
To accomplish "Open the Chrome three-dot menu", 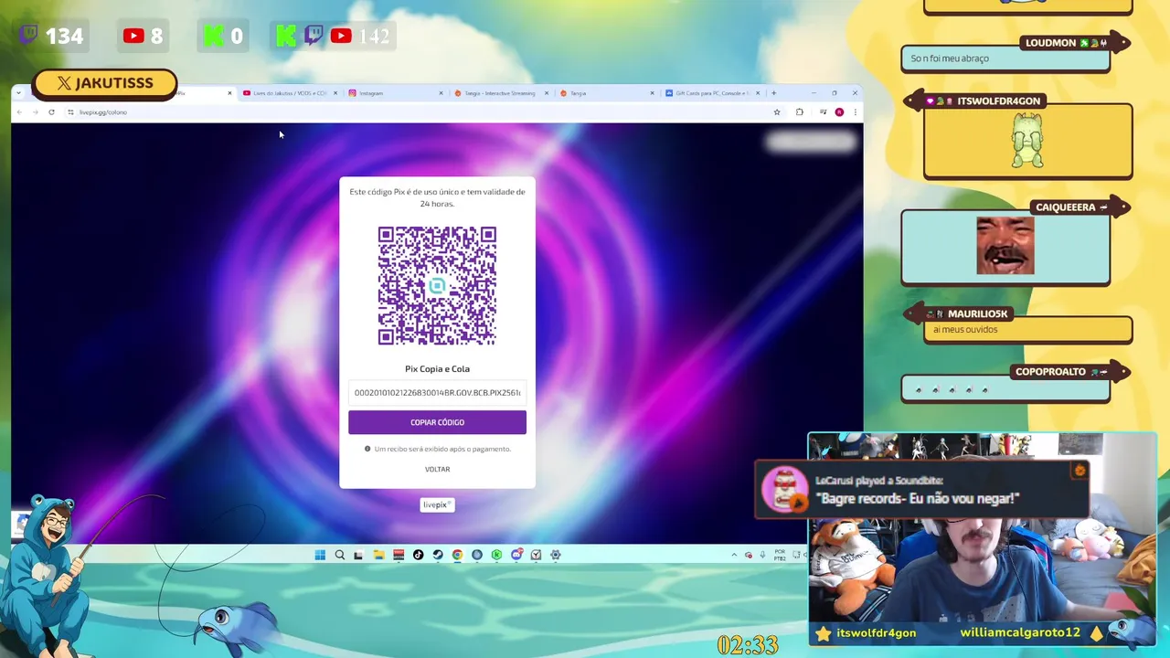I will (855, 112).
